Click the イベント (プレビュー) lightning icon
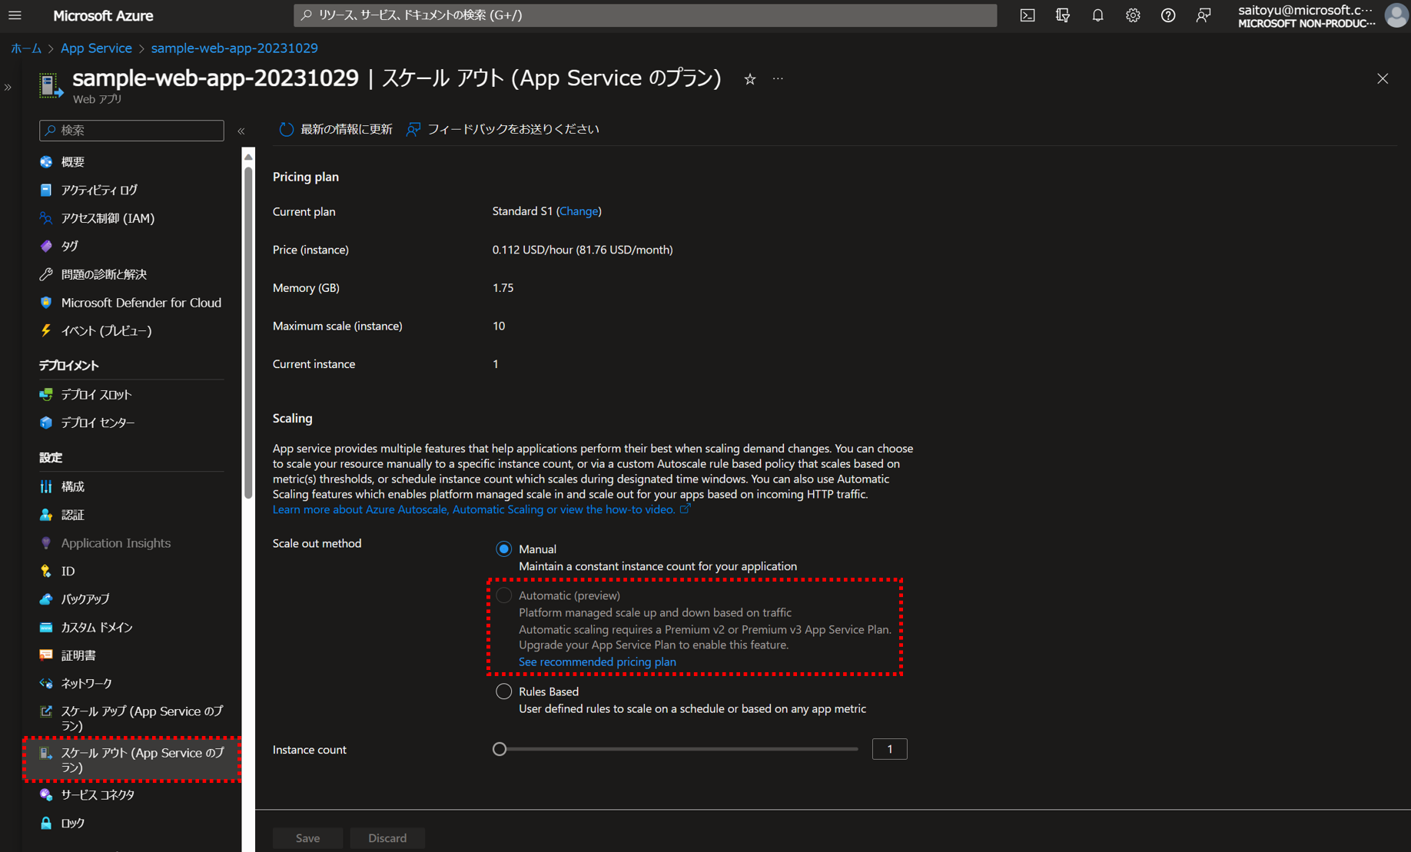Viewport: 1411px width, 852px height. click(46, 330)
